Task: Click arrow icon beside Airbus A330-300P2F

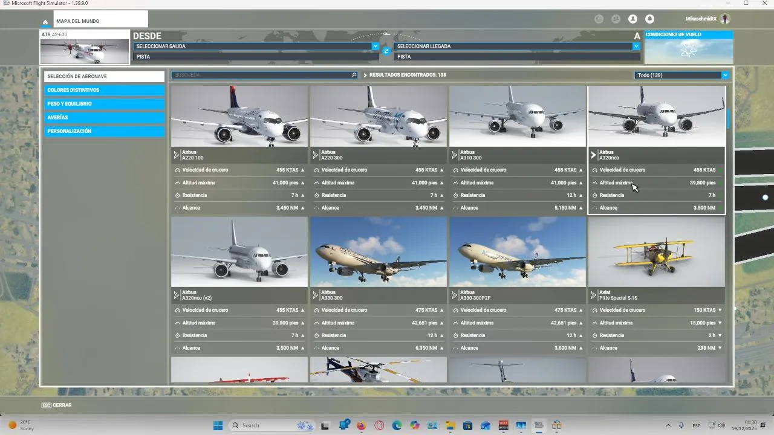Action: coord(455,295)
